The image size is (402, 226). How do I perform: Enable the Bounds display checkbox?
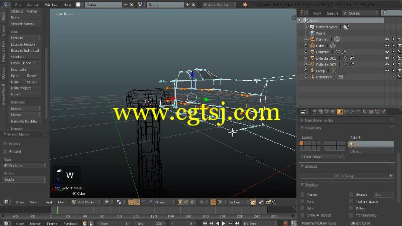click(x=351, y=194)
